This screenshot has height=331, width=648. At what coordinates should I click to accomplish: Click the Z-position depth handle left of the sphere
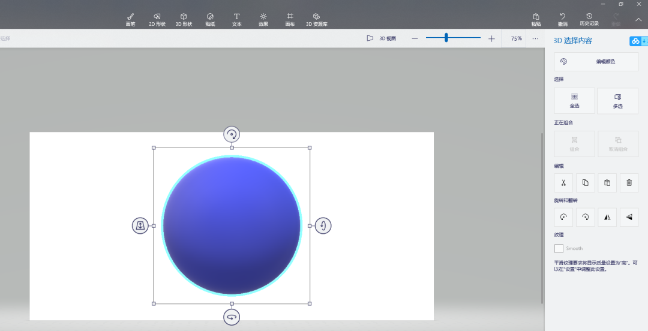tap(140, 225)
